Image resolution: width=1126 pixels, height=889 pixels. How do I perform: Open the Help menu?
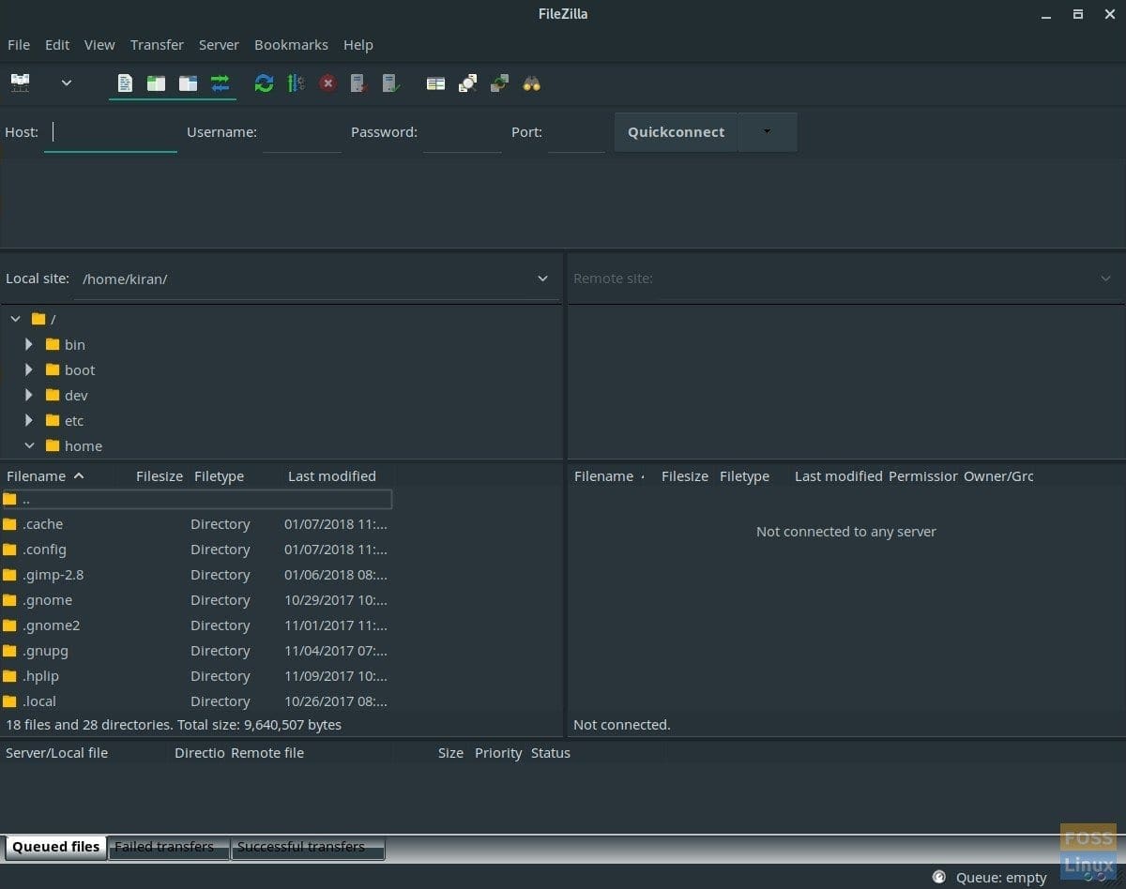click(358, 44)
